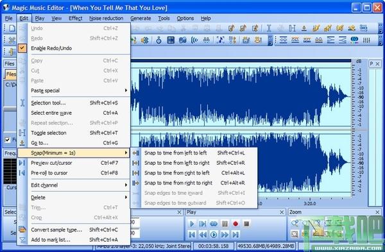Click the blue circle spectrum icon in the filter toolbar
This screenshot has height=252, width=385.
click(x=354, y=40)
